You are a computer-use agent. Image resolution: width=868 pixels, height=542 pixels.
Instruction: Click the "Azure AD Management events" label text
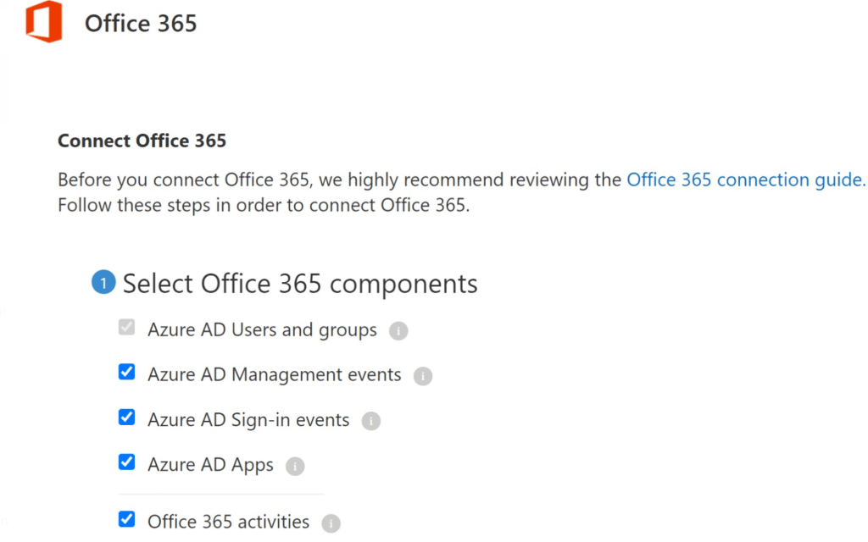(x=274, y=374)
